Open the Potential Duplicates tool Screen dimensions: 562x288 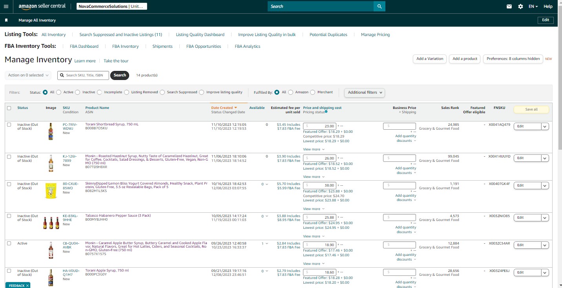point(328,34)
